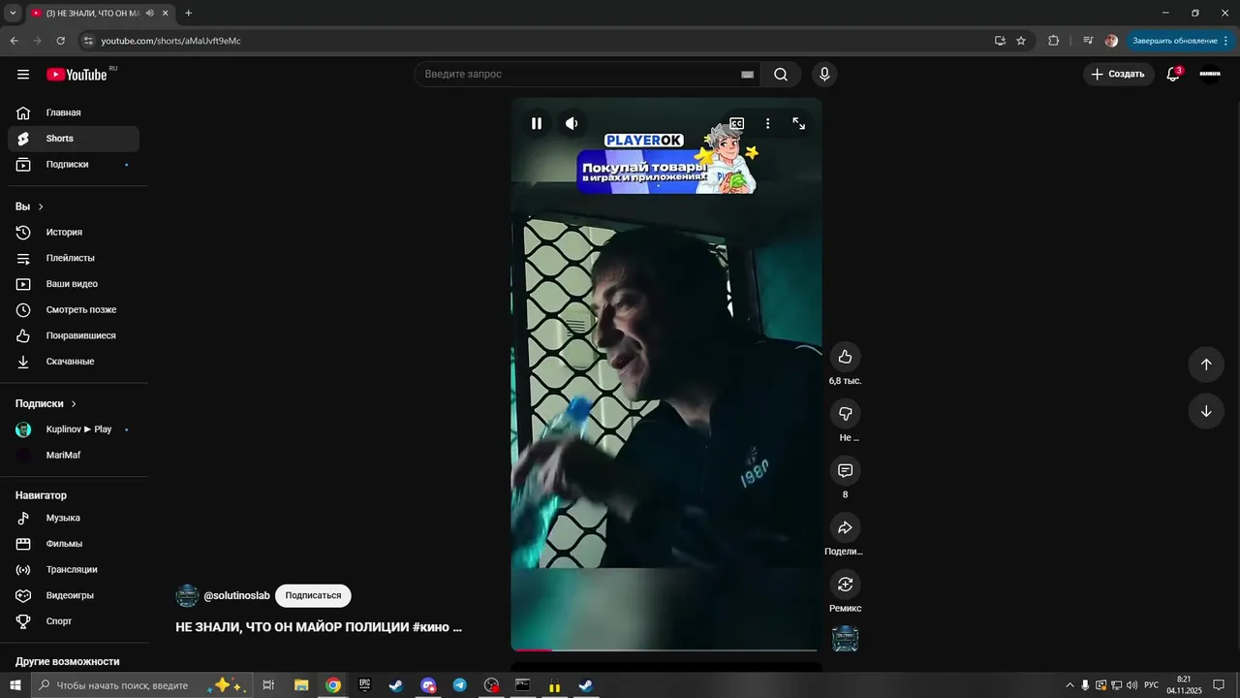Expand the Подписки section heading chevron
The width and height of the screenshot is (1240, 698).
click(x=74, y=404)
